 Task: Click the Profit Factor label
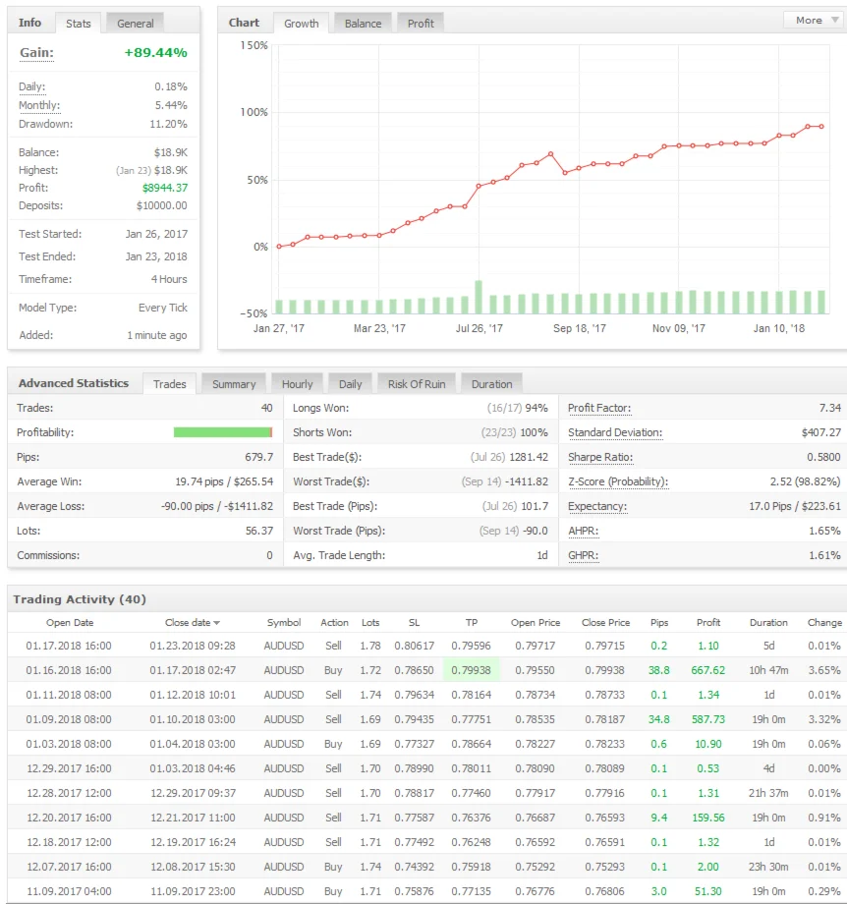599,408
